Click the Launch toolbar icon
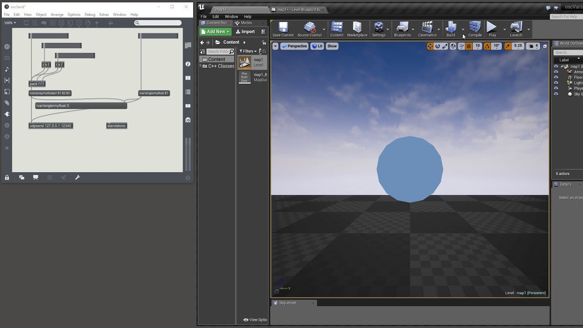Viewport: 583px width, 328px height. coord(516,29)
